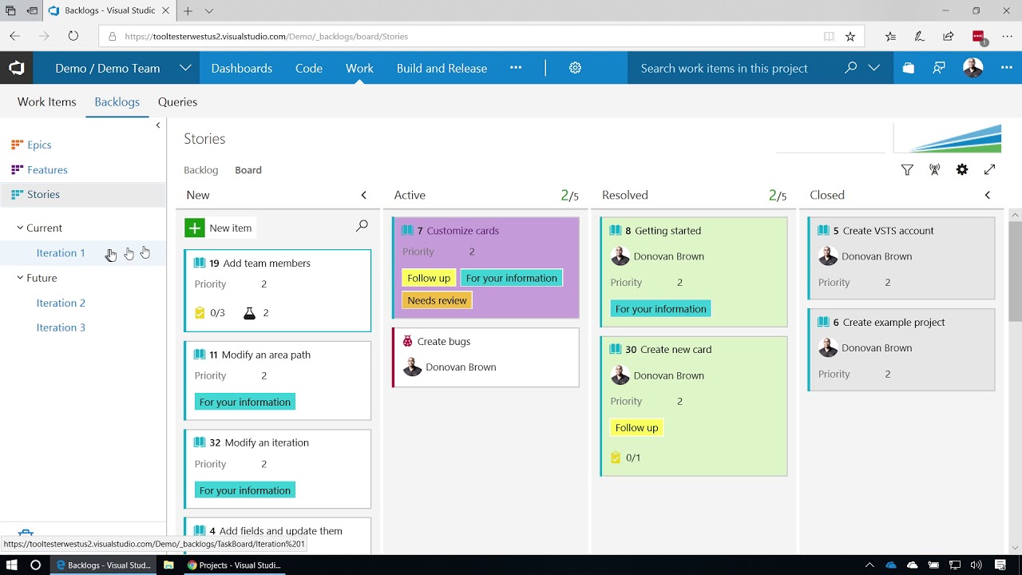This screenshot has width=1022, height=575.
Task: Open the Windows Start menu
Action: coord(11,565)
